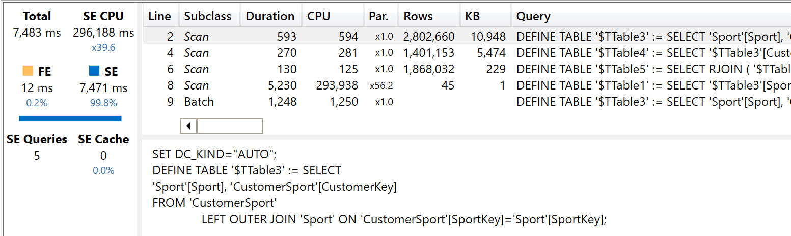
Task: Sort by the Line column header
Action: click(x=160, y=16)
